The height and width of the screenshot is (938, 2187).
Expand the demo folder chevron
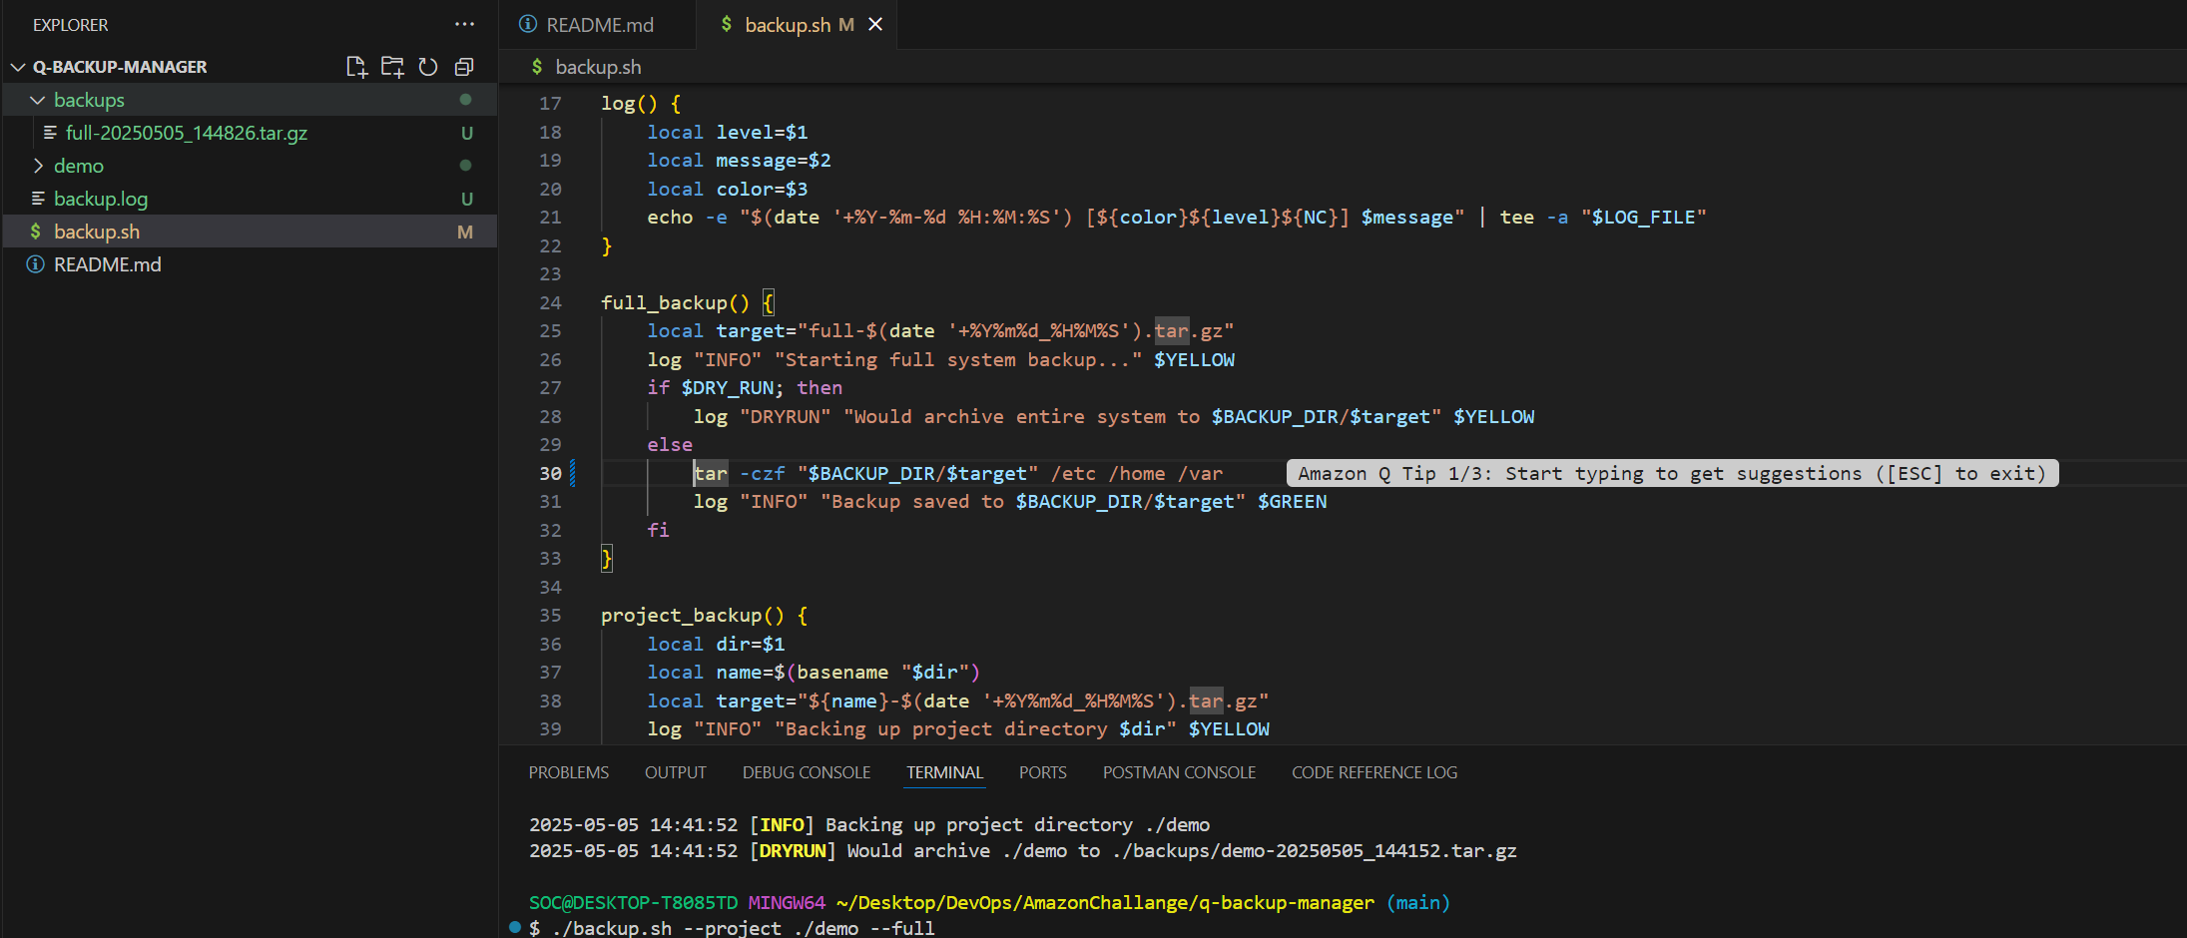(x=38, y=166)
